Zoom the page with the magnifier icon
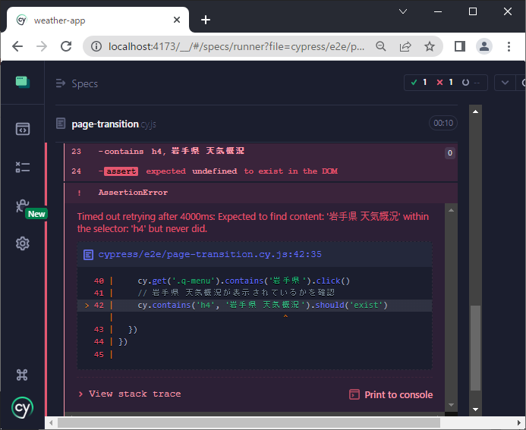Screen dimensions: 526x430 tap(381, 46)
